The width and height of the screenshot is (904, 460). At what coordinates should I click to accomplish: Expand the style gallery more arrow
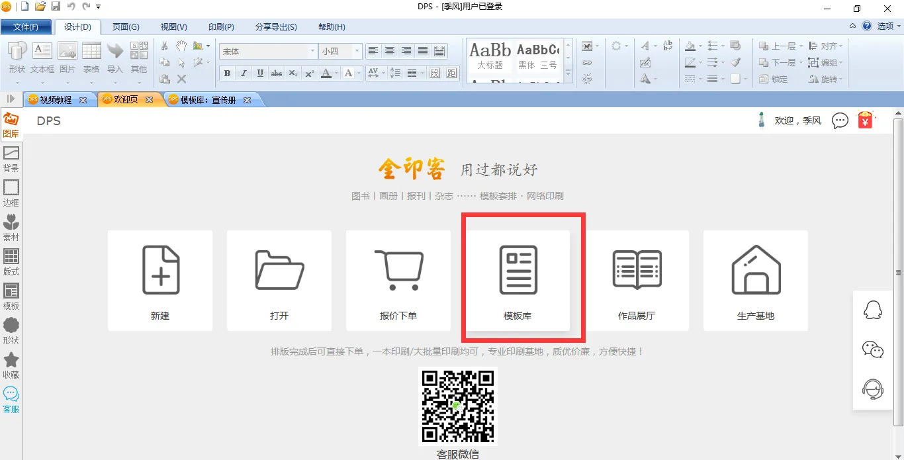[568, 74]
